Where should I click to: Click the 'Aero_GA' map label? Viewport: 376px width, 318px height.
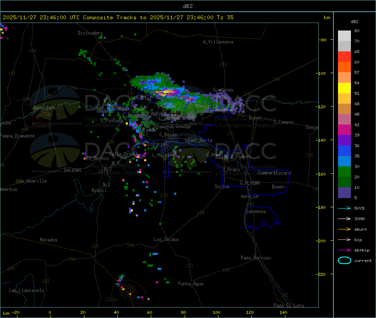click(250, 196)
